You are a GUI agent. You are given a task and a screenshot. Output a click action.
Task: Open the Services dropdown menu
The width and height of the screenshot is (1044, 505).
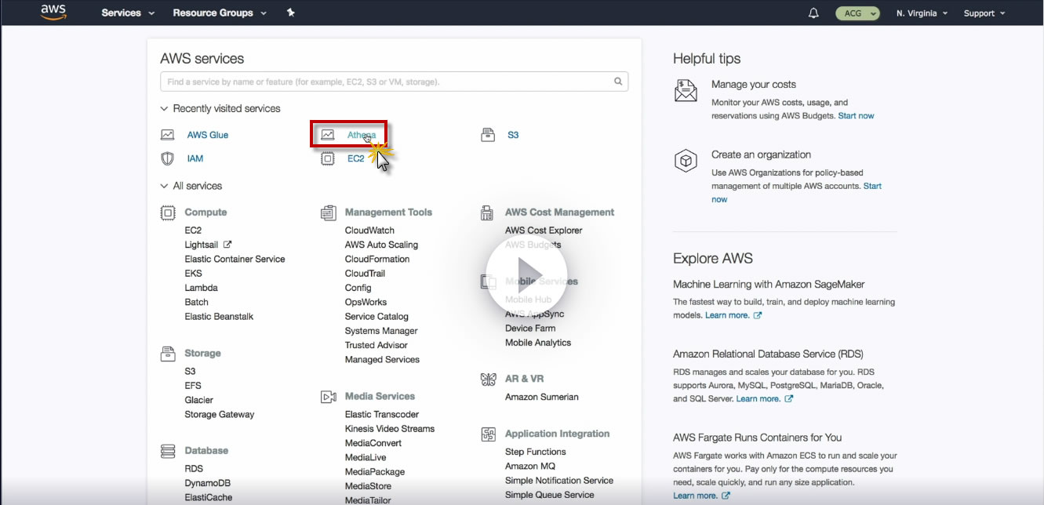pos(128,13)
